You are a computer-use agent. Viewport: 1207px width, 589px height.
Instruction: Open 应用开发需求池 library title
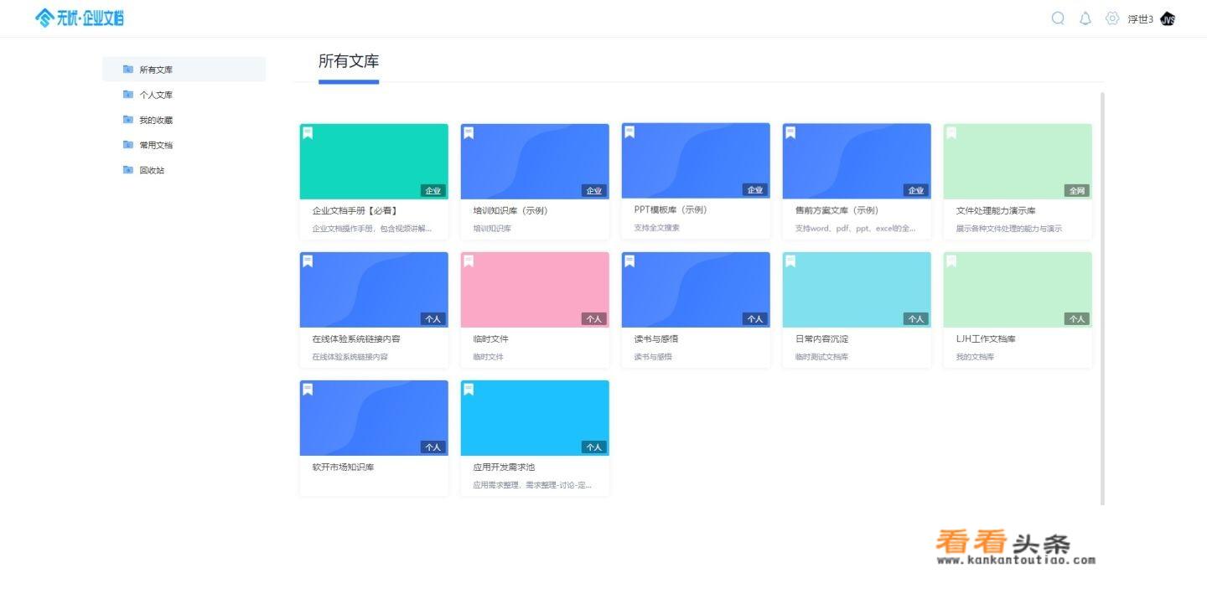pyautogui.click(x=504, y=467)
